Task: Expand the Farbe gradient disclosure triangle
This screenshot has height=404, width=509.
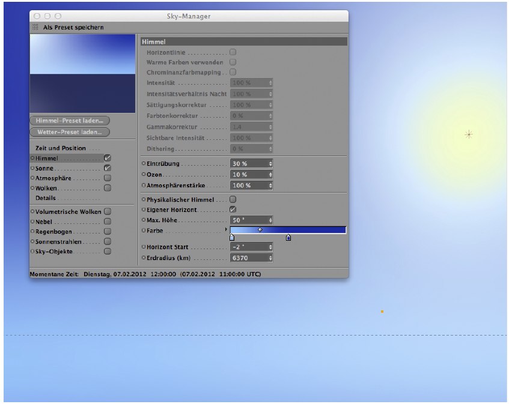Action: coord(227,230)
